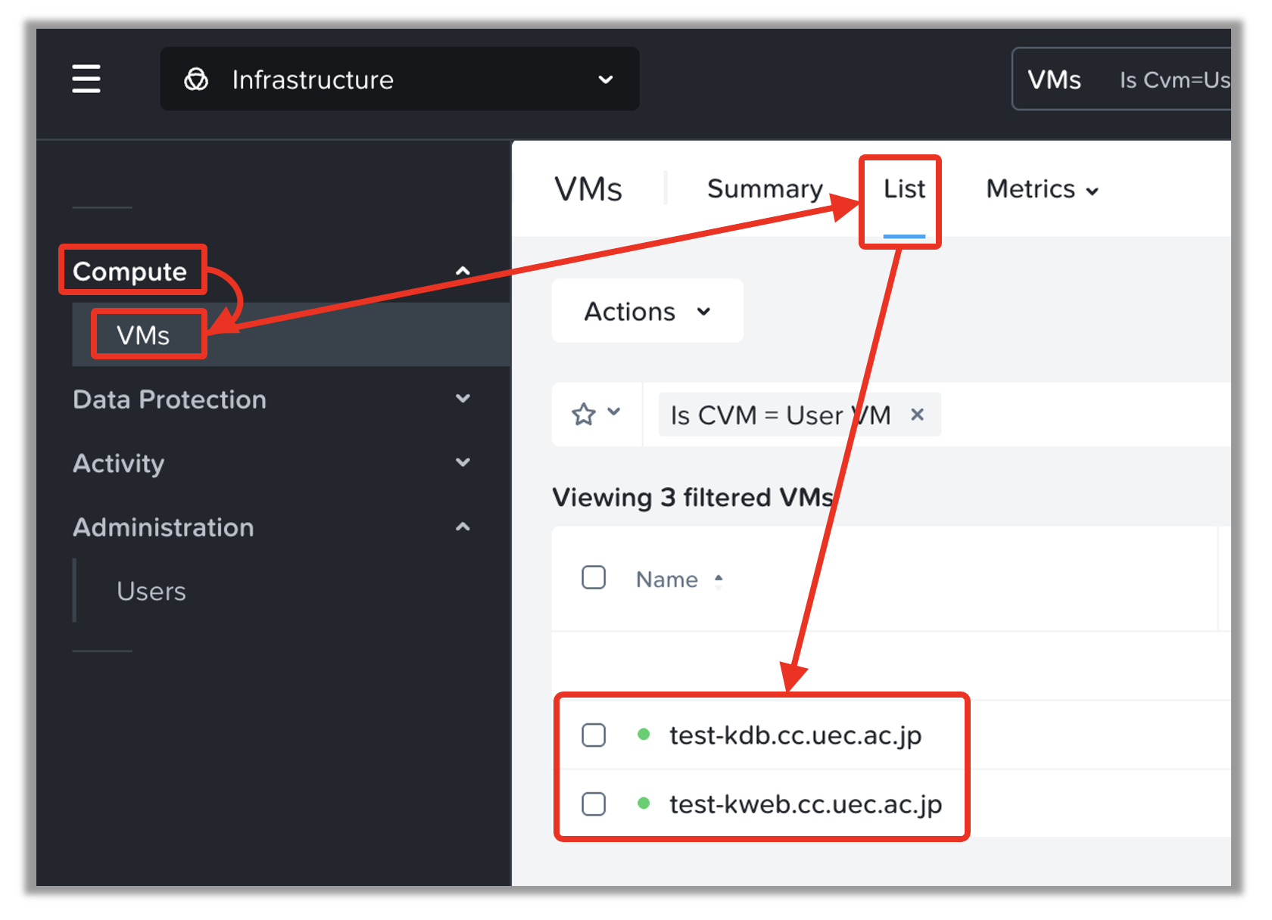Collapse the Compute section chevron
This screenshot has height=920, width=1272.
pyautogui.click(x=463, y=271)
